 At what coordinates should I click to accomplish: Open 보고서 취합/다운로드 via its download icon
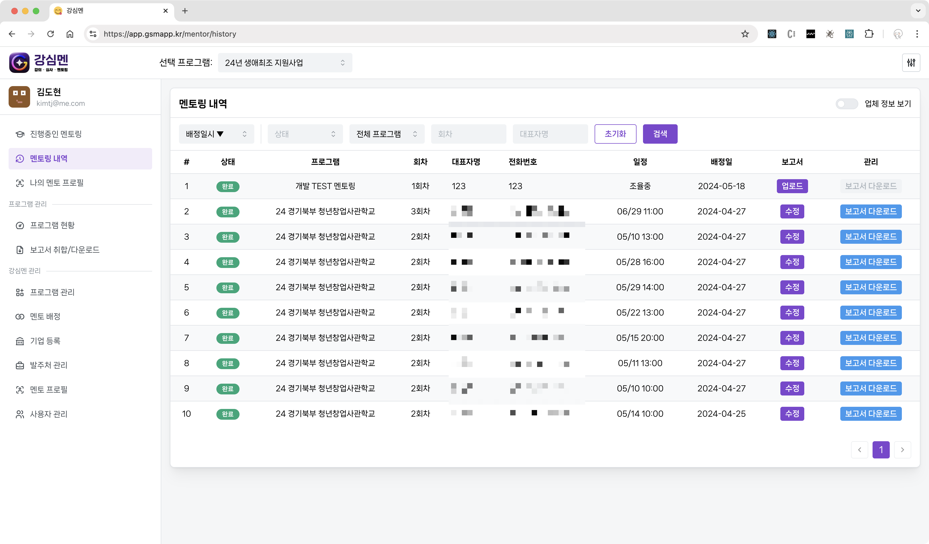point(20,250)
